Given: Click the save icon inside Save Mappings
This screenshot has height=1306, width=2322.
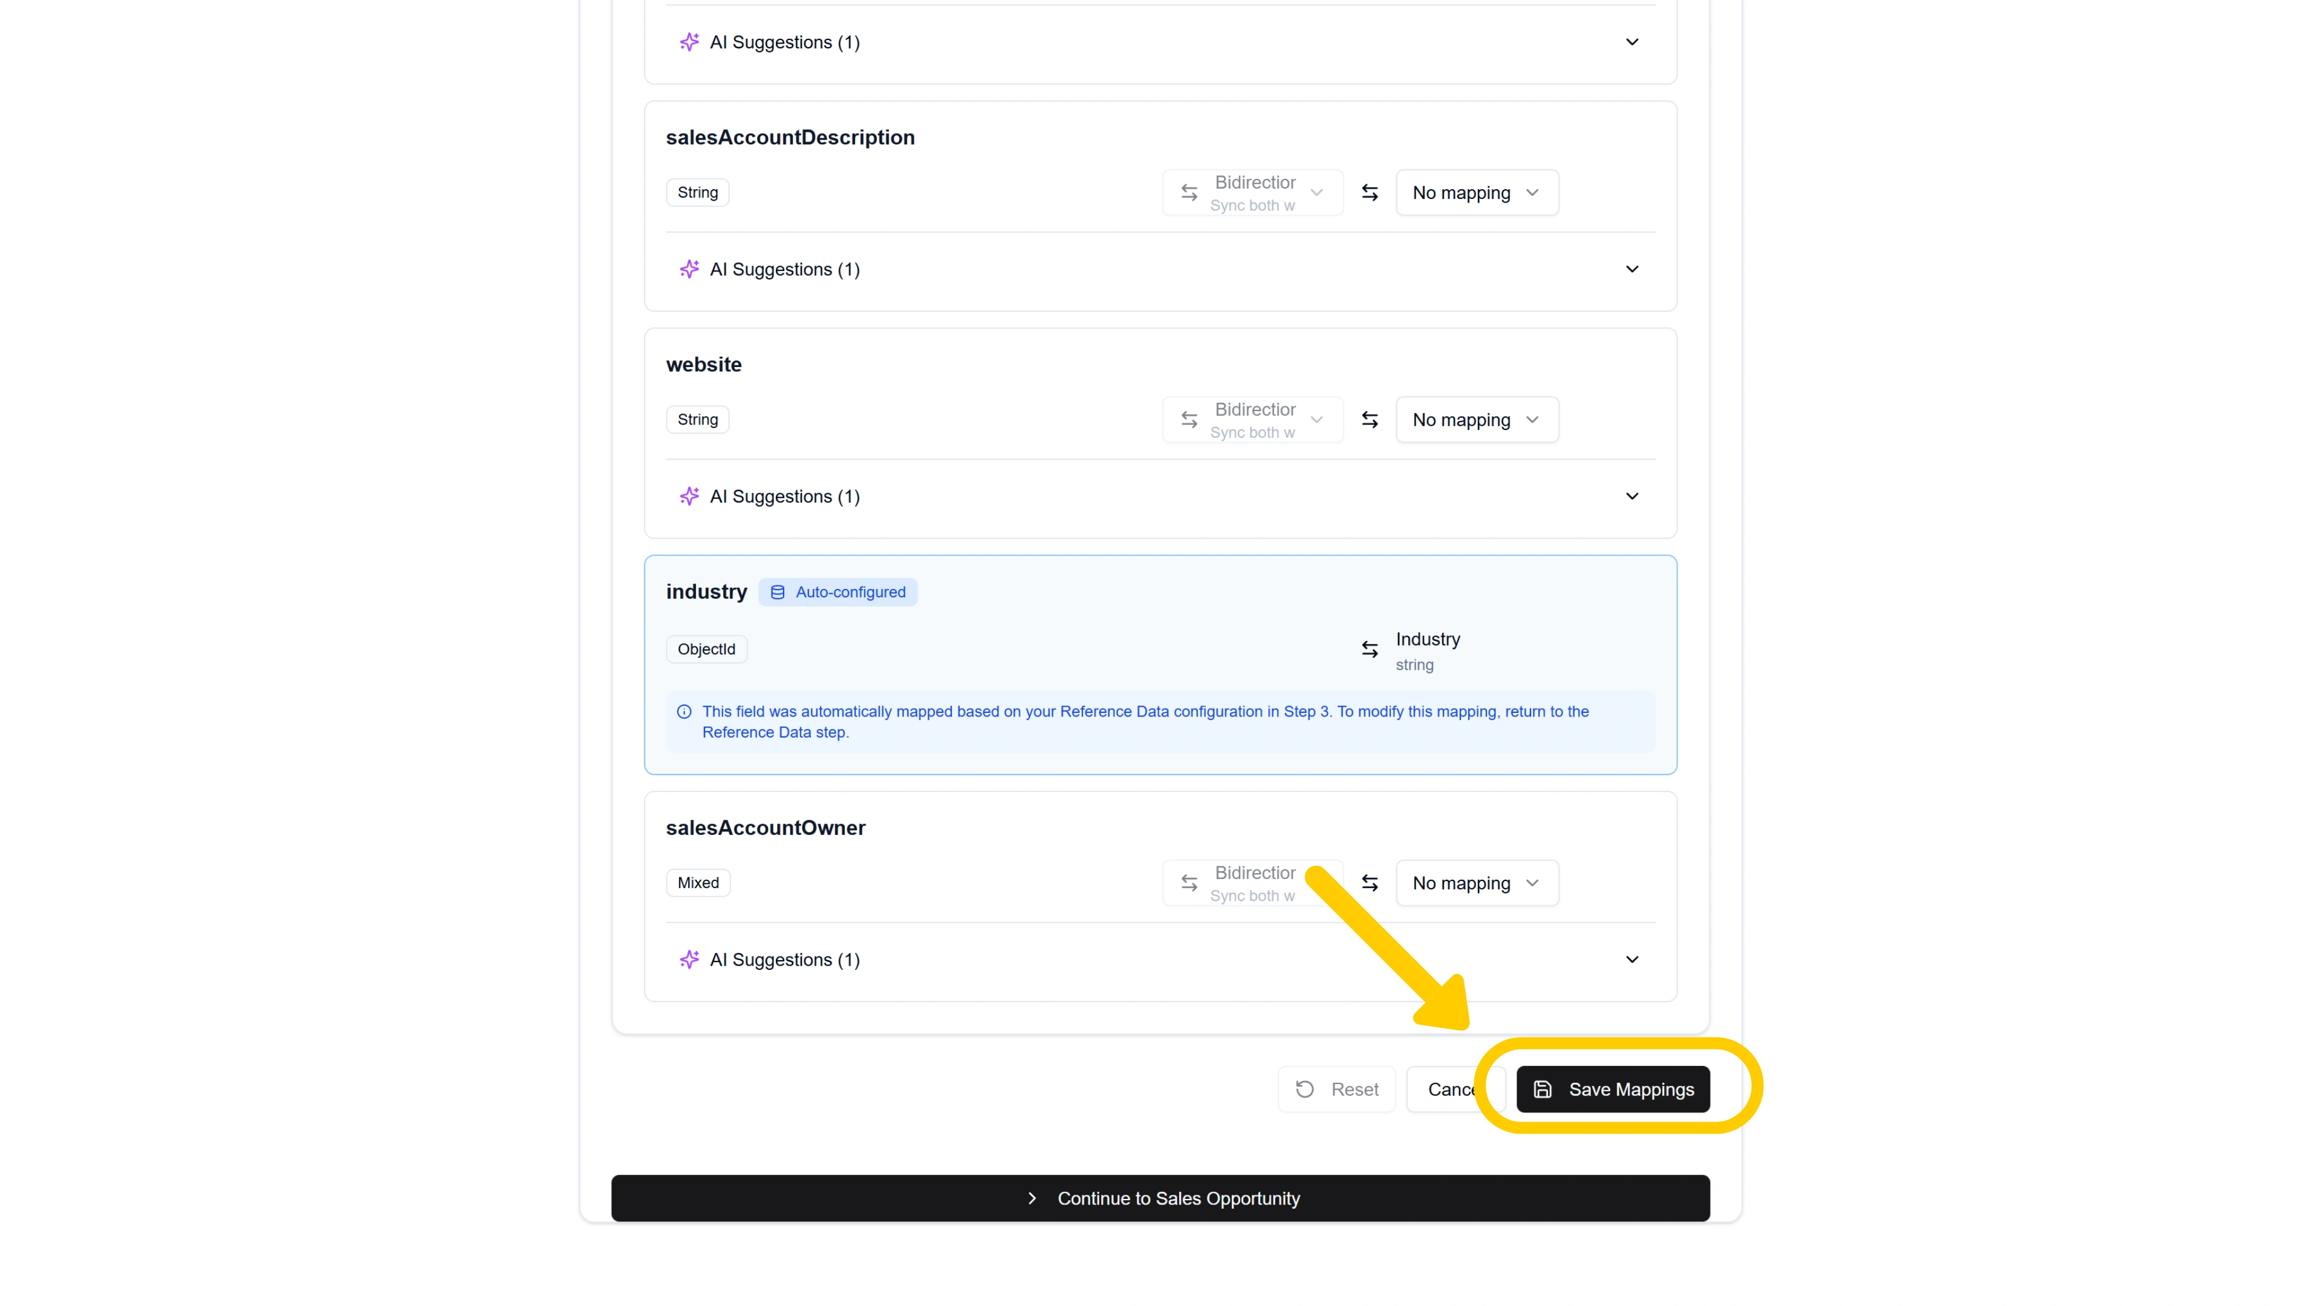Looking at the screenshot, I should (x=1543, y=1089).
